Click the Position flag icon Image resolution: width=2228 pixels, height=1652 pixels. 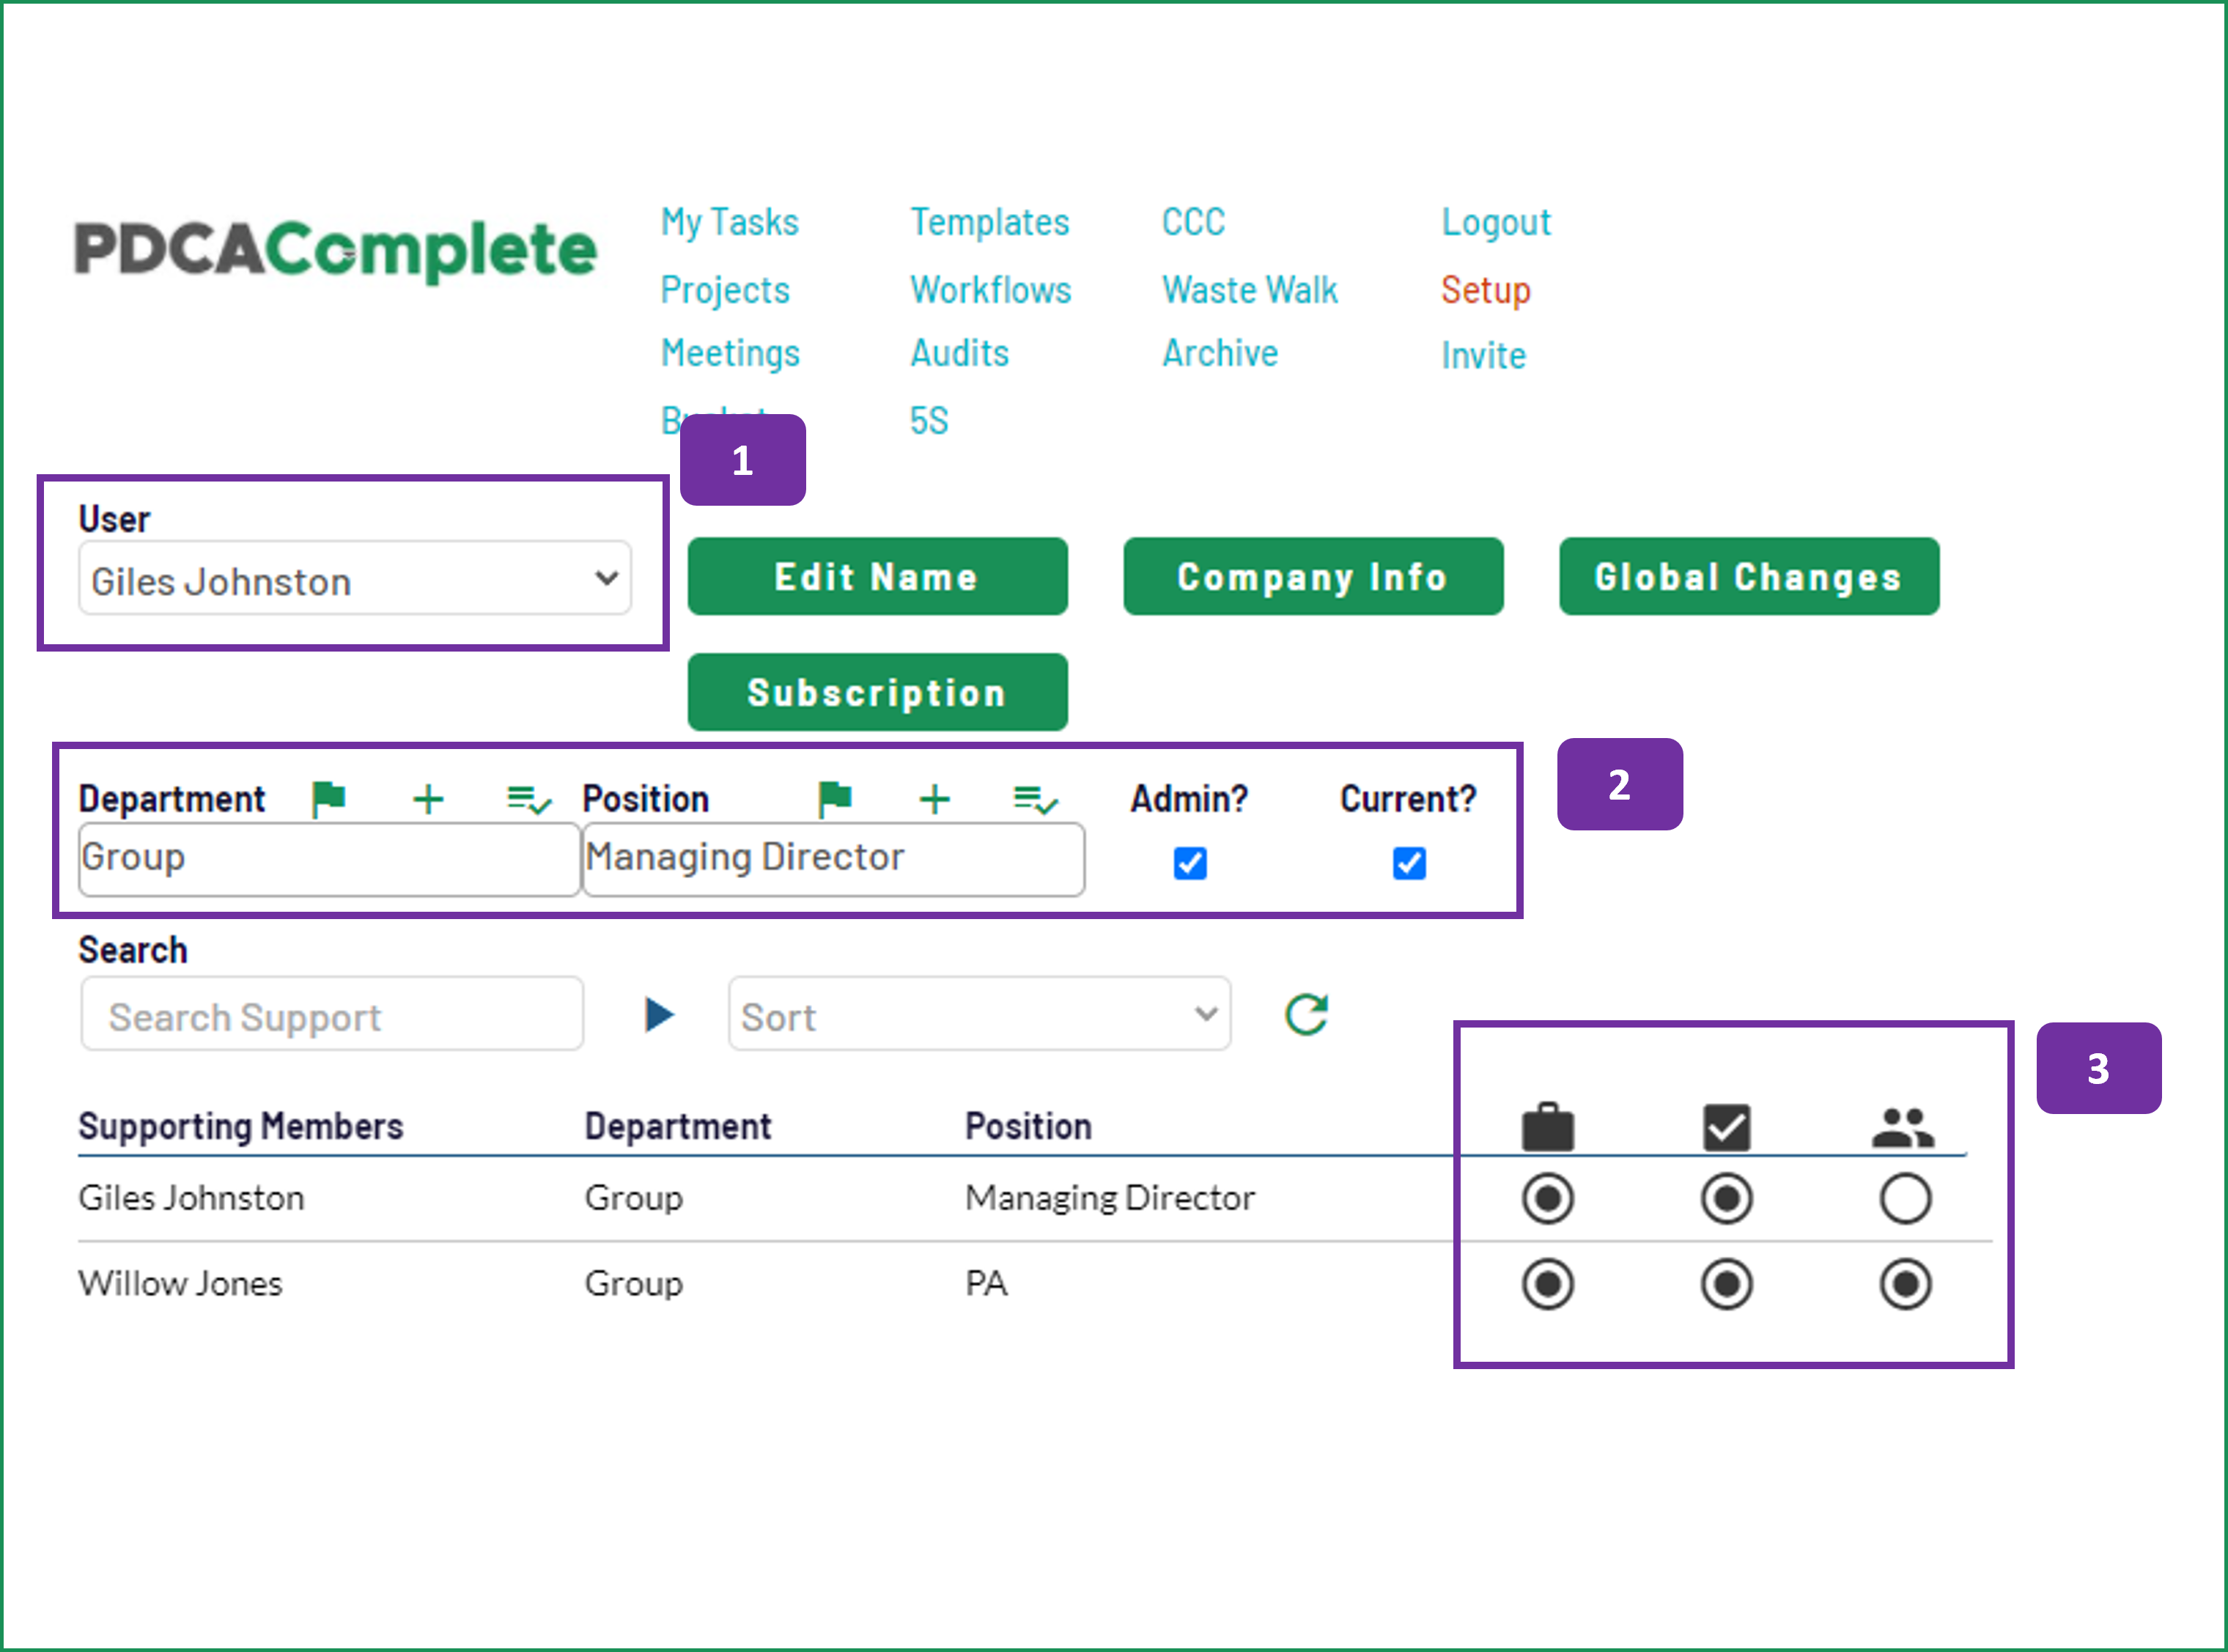(835, 799)
